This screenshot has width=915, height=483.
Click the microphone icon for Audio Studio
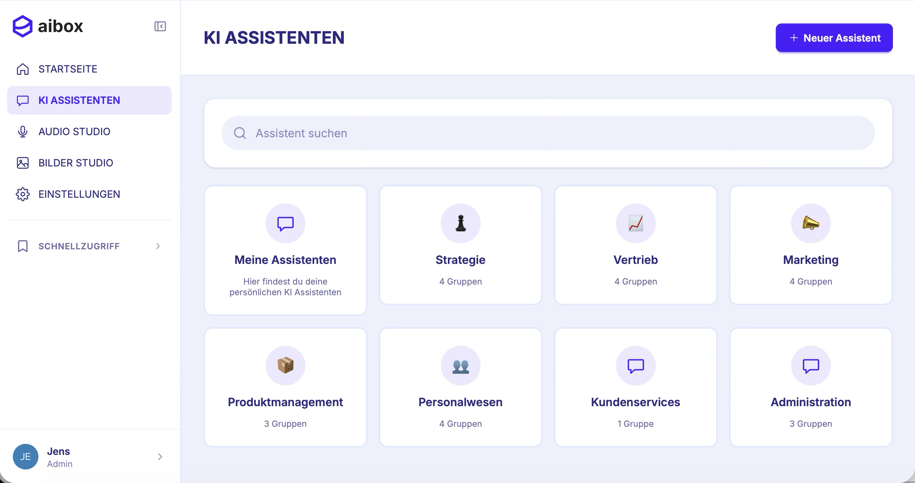23,132
